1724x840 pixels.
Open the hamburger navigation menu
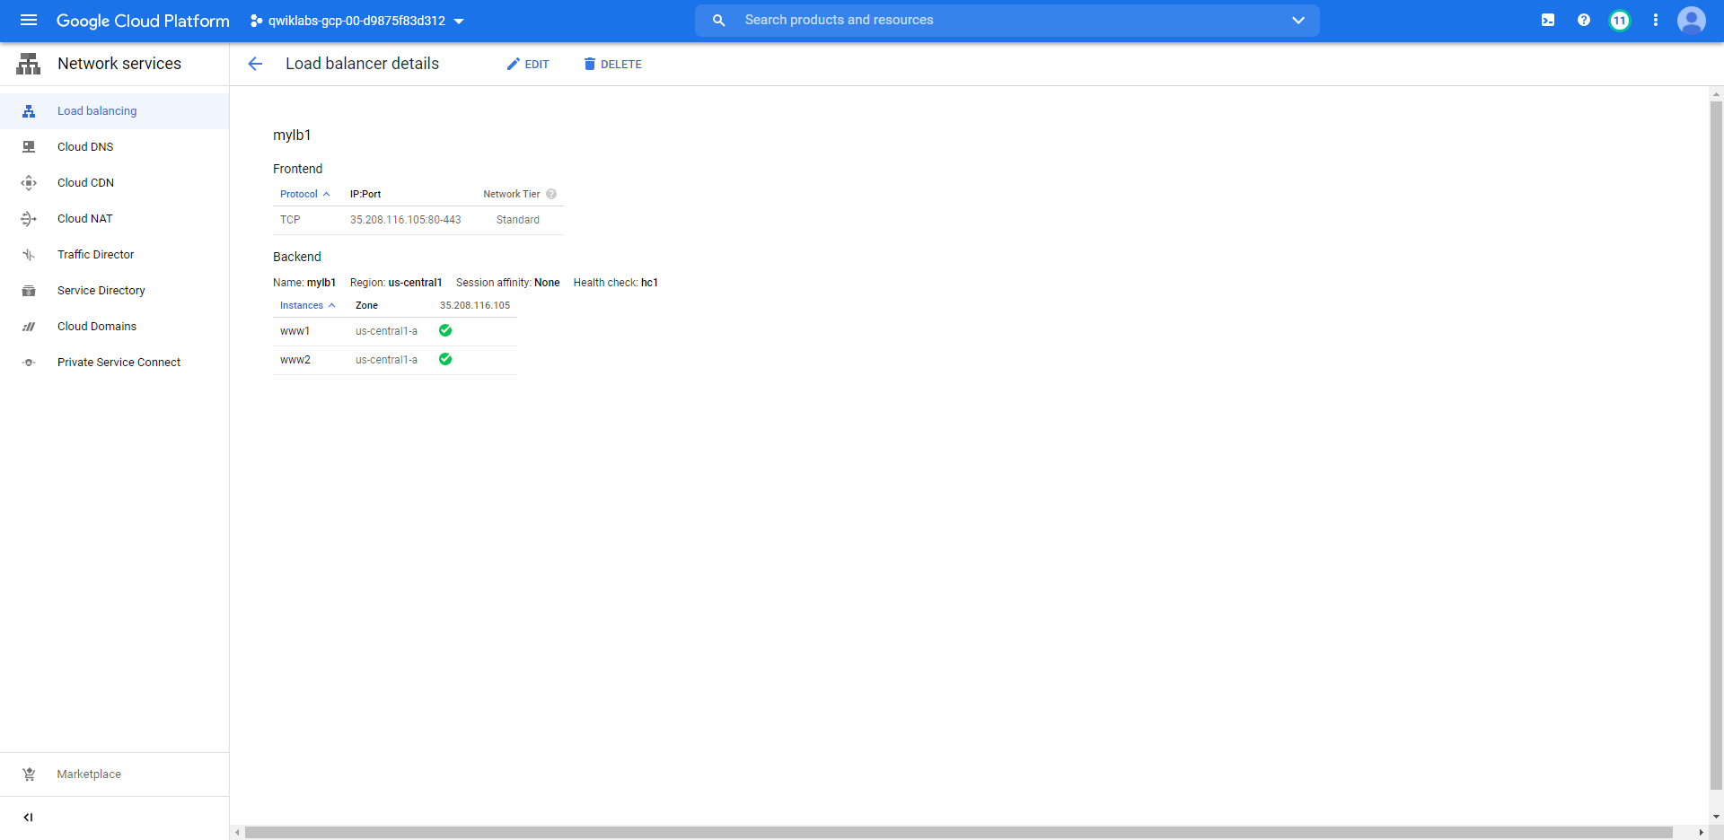pos(29,20)
